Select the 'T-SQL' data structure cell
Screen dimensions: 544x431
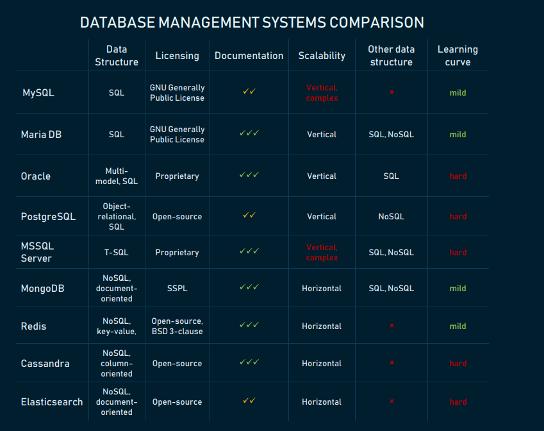117,253
